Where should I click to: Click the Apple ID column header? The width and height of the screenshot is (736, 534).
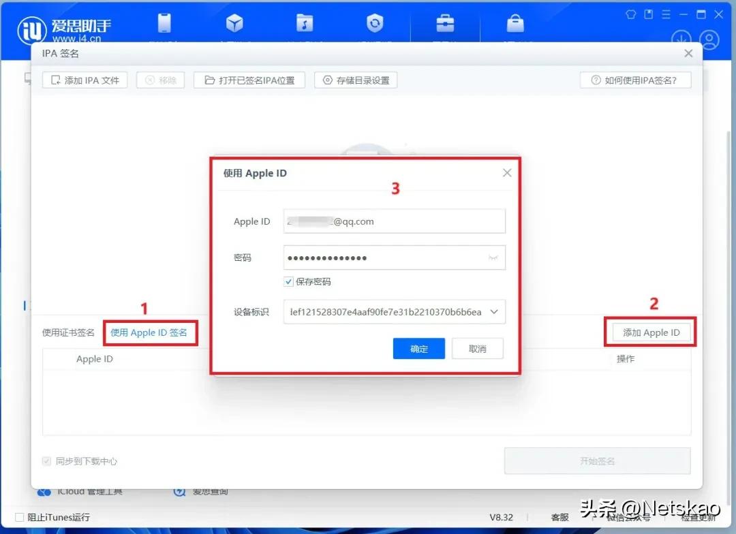point(94,359)
